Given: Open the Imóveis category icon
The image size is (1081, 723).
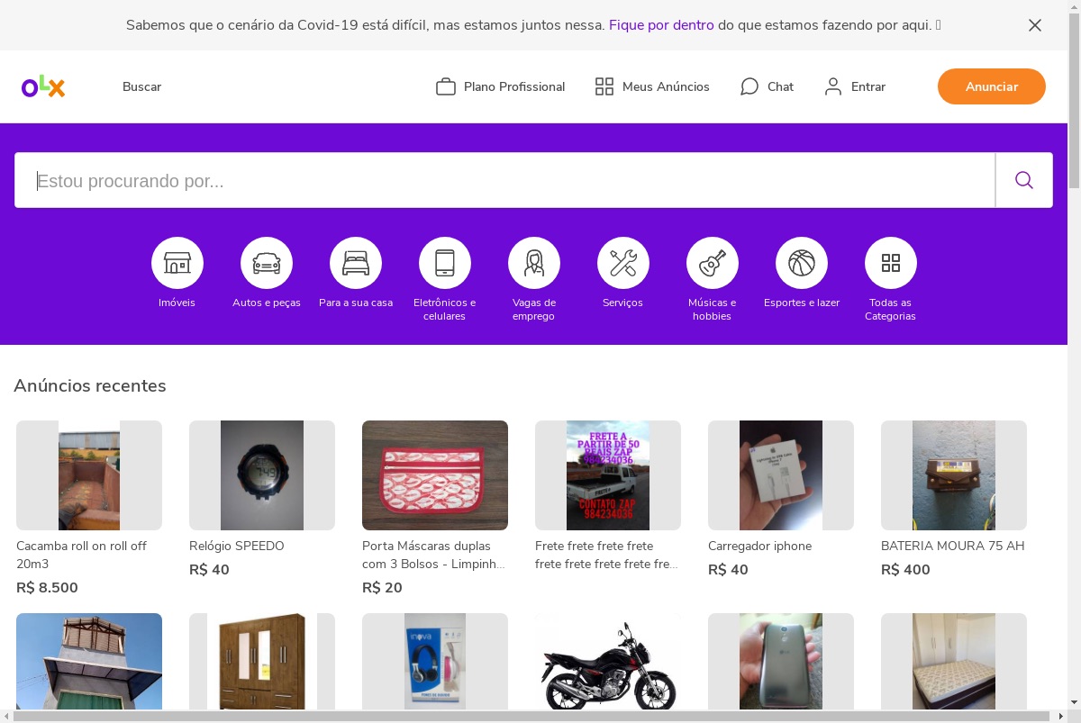Looking at the screenshot, I should coord(177,263).
